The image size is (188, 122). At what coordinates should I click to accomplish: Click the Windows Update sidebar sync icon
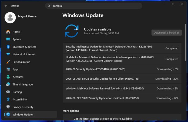8,114
